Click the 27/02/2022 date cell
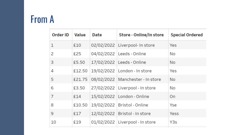240x135 pixels. click(x=103, y=88)
